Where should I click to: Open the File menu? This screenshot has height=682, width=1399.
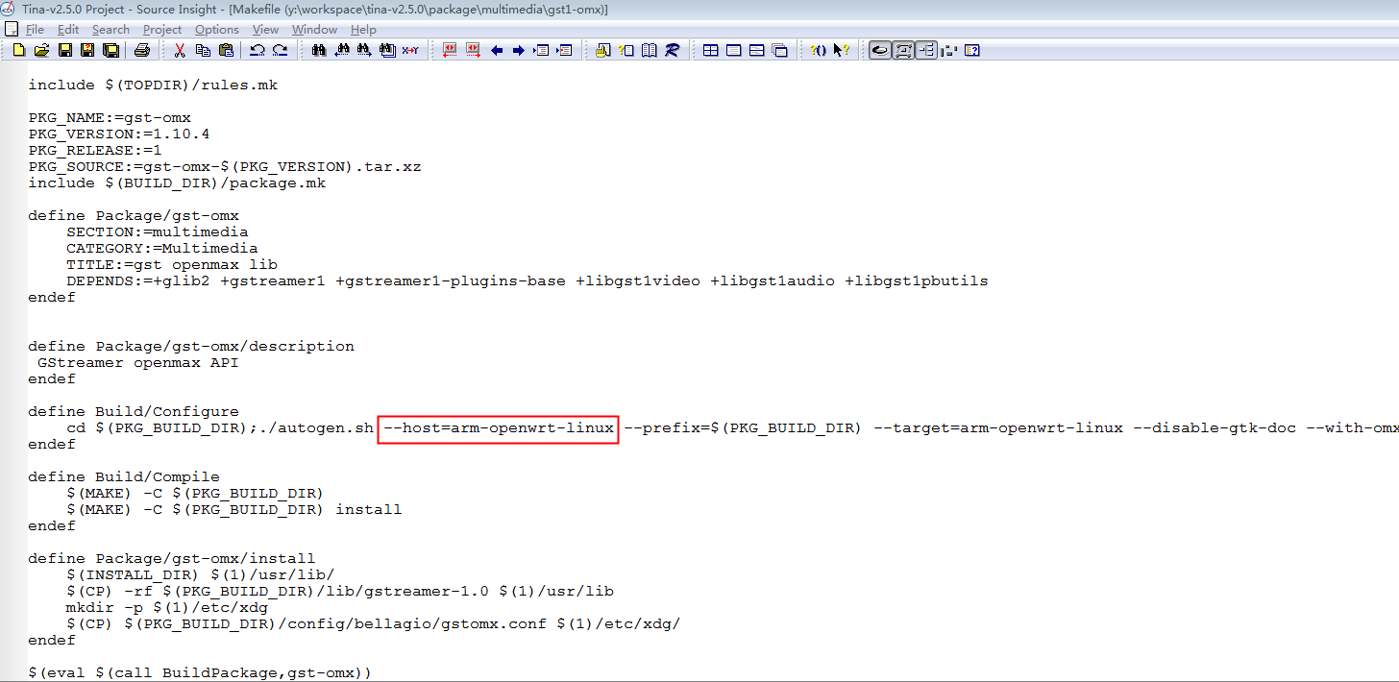[x=35, y=30]
